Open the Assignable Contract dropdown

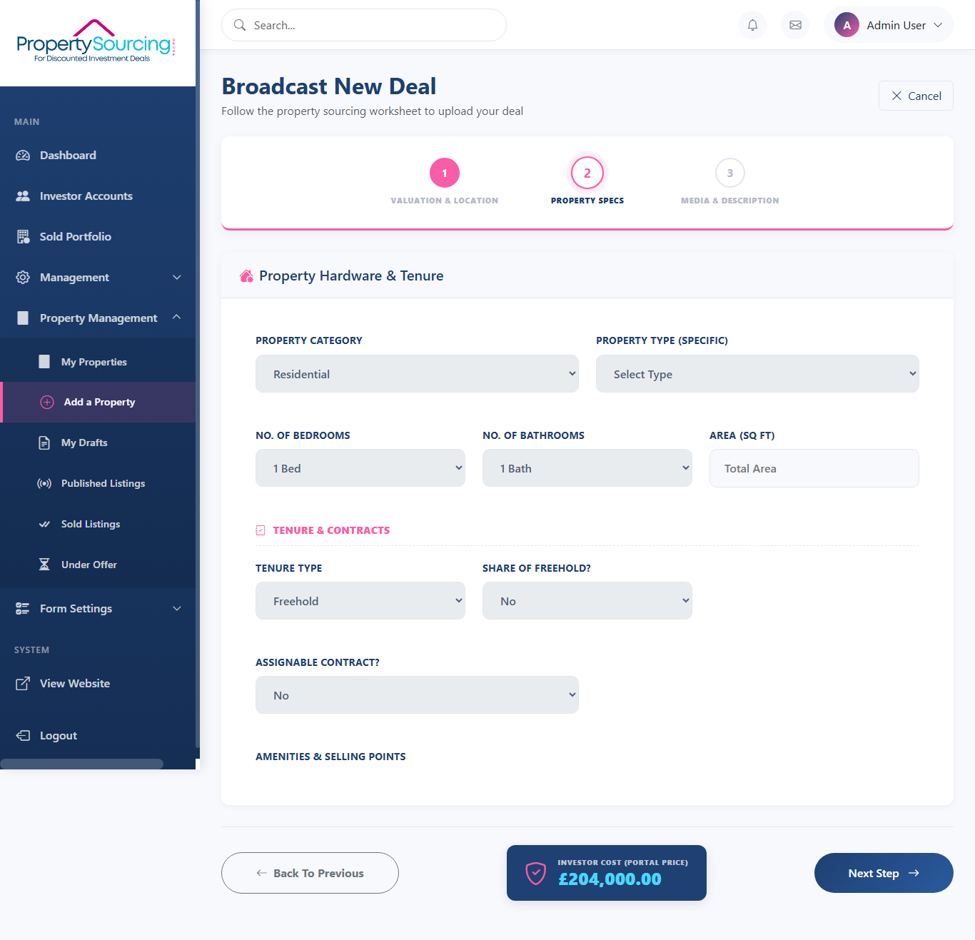click(417, 695)
